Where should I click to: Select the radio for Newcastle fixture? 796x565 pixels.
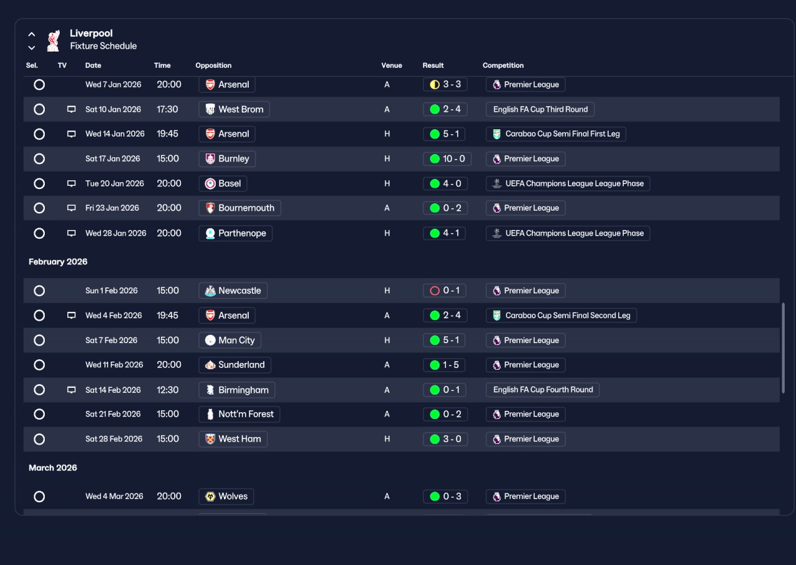tap(39, 290)
